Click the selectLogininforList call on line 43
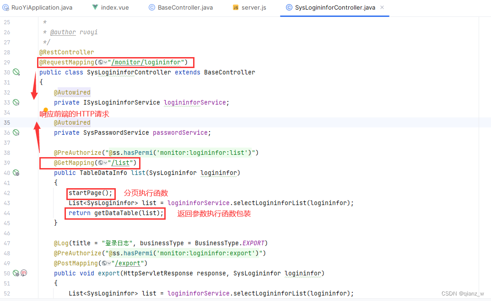 click(x=270, y=203)
